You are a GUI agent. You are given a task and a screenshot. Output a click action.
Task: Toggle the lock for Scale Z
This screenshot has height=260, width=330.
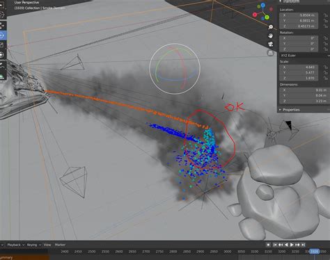(x=326, y=79)
